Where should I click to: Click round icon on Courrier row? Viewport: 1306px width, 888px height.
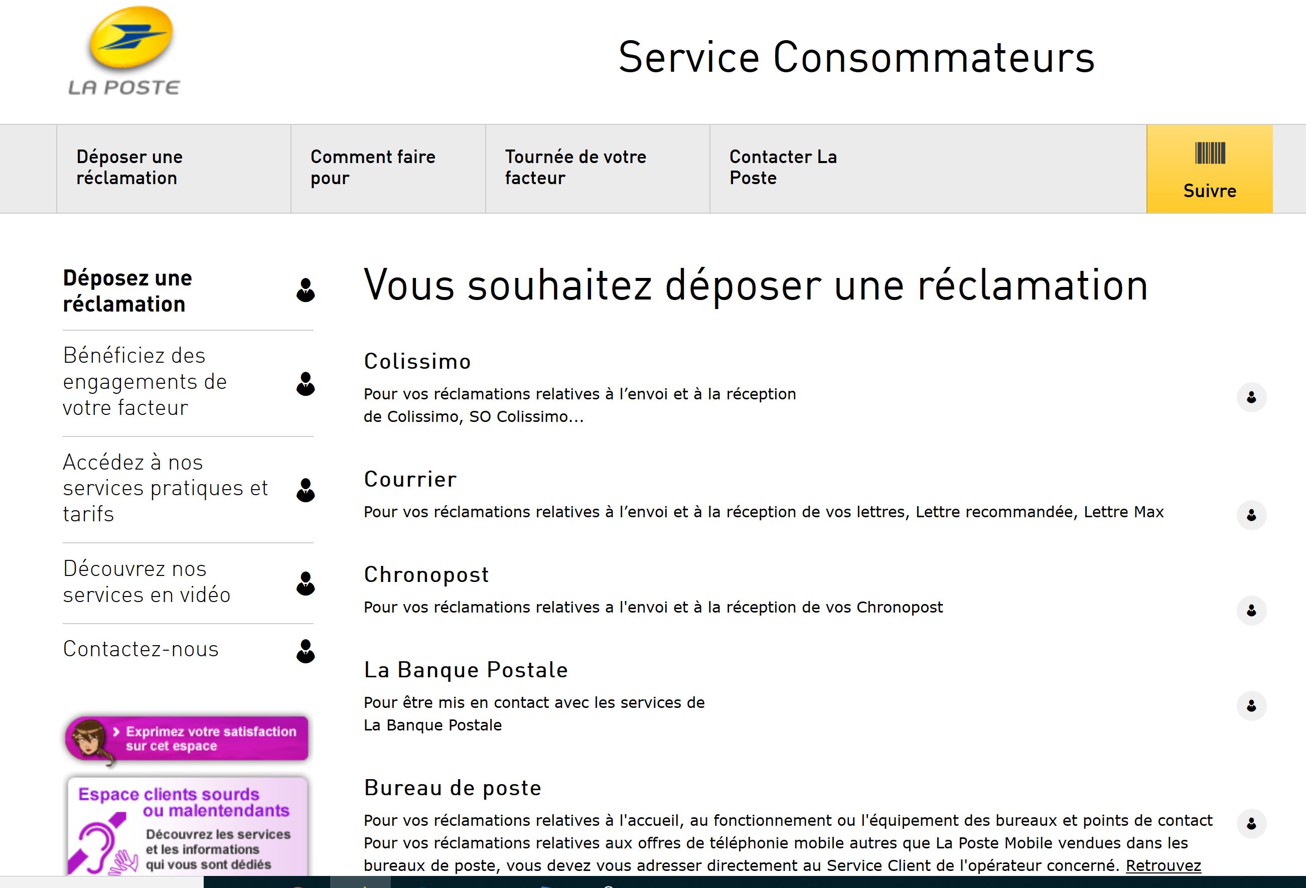click(1251, 515)
